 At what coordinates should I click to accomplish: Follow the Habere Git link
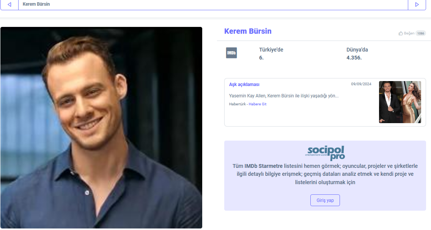click(258, 104)
